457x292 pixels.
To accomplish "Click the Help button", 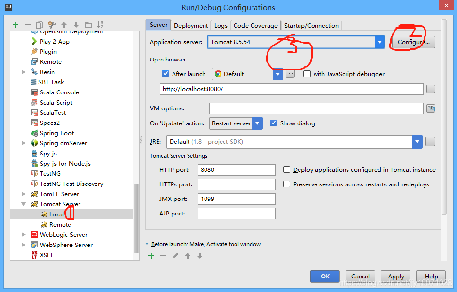I will (x=431, y=277).
